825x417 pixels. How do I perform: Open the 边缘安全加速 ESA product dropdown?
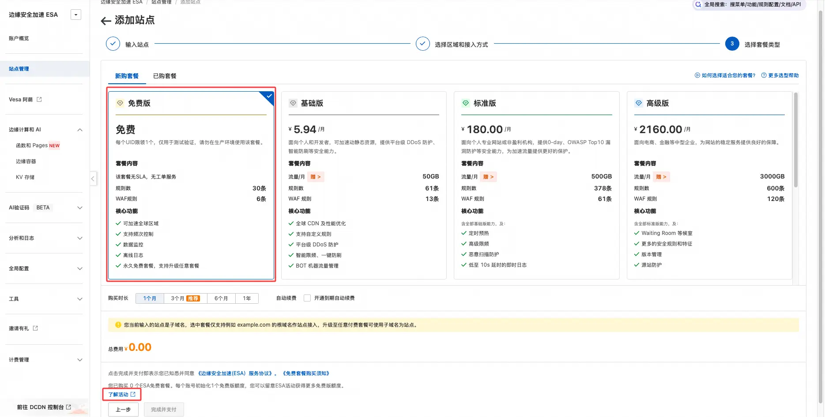point(76,15)
